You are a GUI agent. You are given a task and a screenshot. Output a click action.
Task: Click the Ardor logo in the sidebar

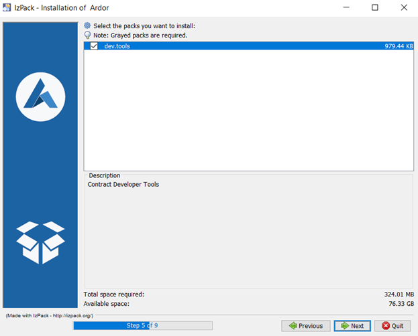pyautogui.click(x=40, y=97)
